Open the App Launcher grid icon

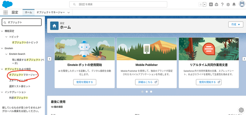click(x=6, y=13)
